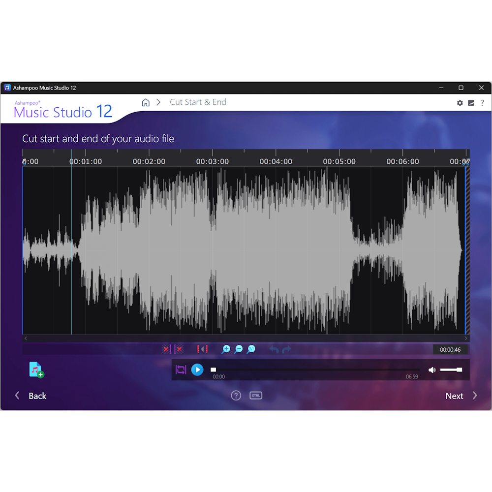Zoom out of the waveform

(239, 349)
